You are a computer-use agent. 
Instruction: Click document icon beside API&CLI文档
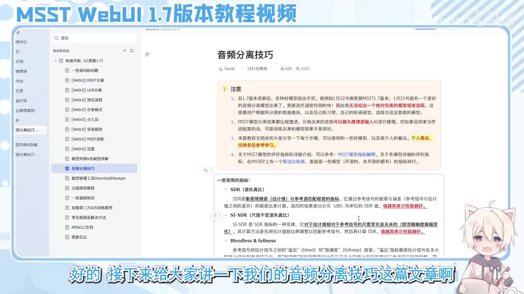(x=67, y=227)
